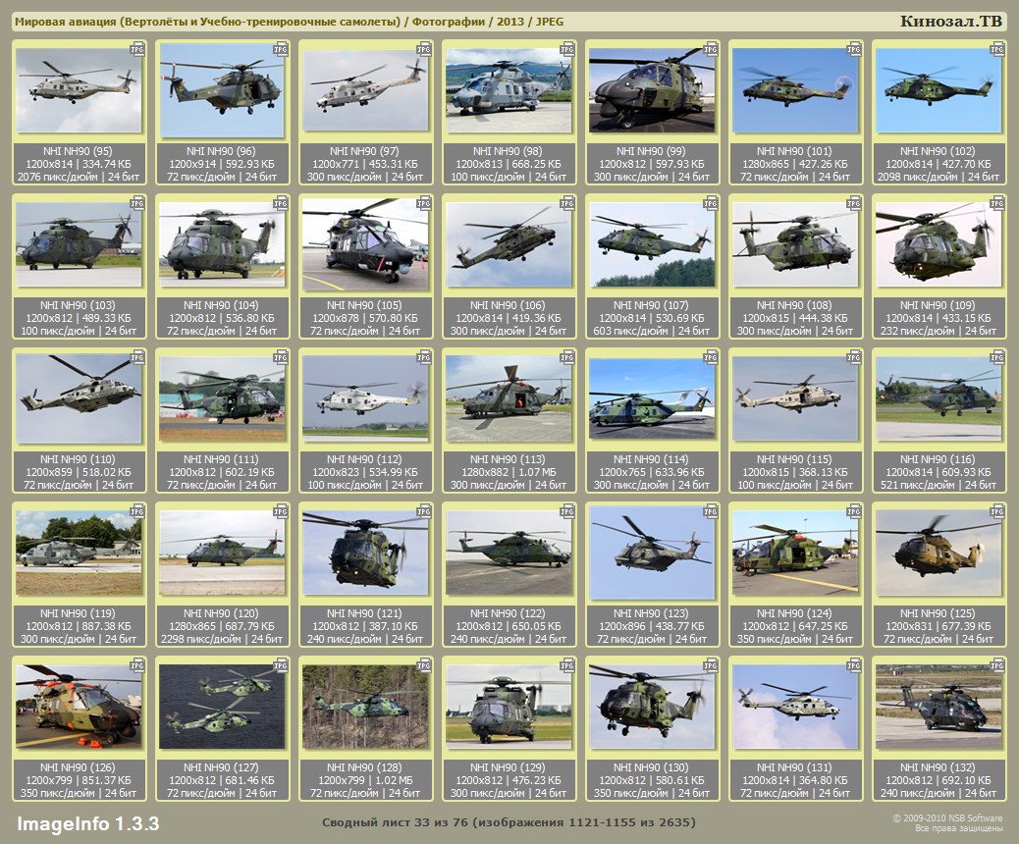
Task: Open the NHI NH90 (126) thumbnail image
Action: pyautogui.click(x=79, y=707)
